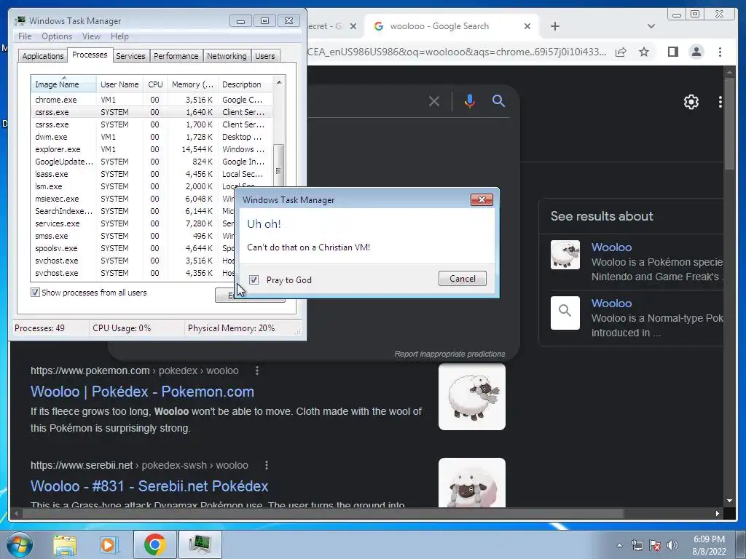
Task: Click the Chrome taskbar icon
Action: pos(154,544)
